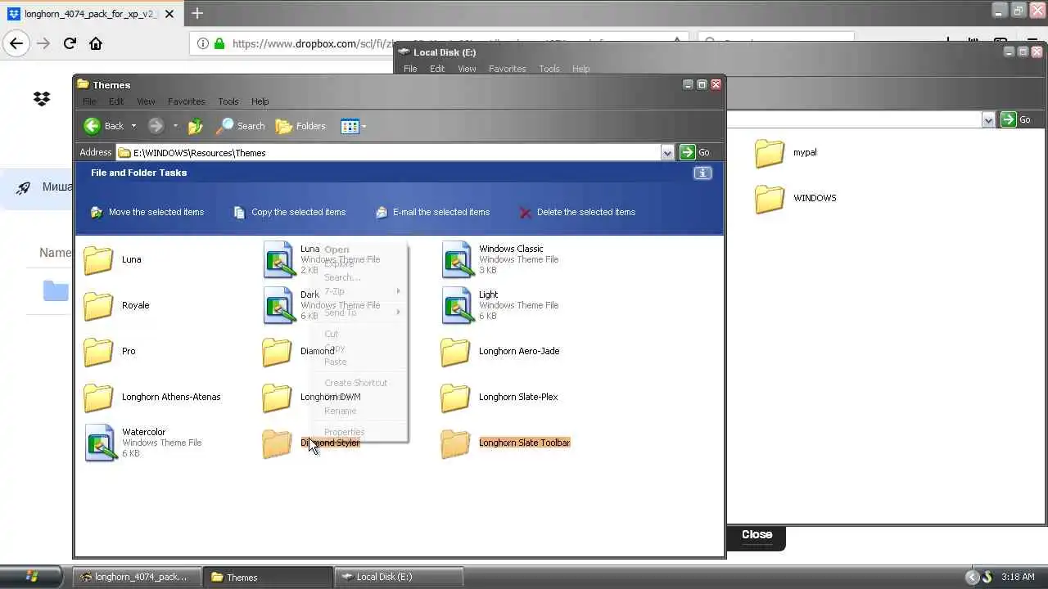
Task: Choose Open in the context menu
Action: tap(359, 250)
